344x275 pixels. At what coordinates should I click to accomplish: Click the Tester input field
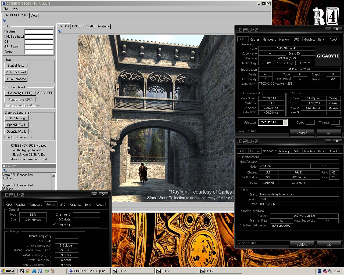click(39, 52)
